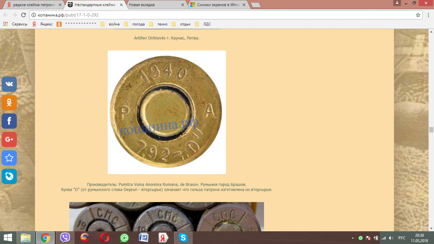Viewport: 434px width, 244px height.
Task: Show hidden system tray icons
Action: [x=353, y=238]
